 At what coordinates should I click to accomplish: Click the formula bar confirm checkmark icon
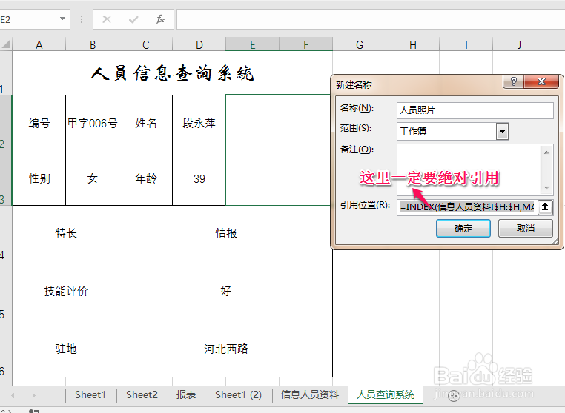coord(133,19)
